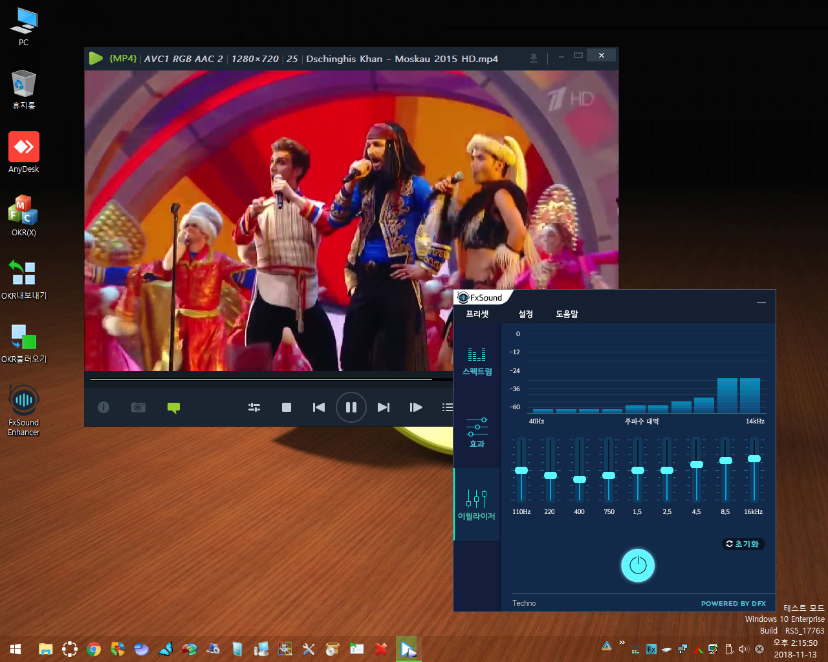The image size is (828, 662).
Task: Adjust the 110Hz equalizer slider
Action: [521, 470]
